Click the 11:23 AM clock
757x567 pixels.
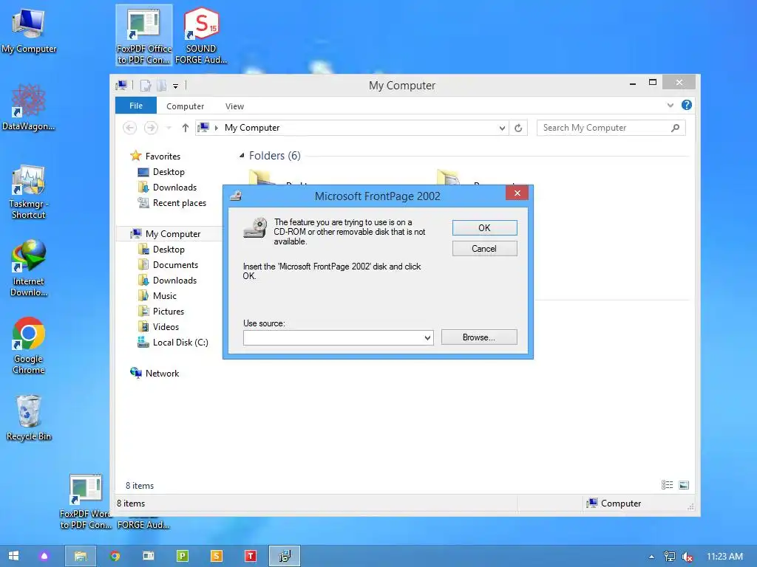point(724,557)
